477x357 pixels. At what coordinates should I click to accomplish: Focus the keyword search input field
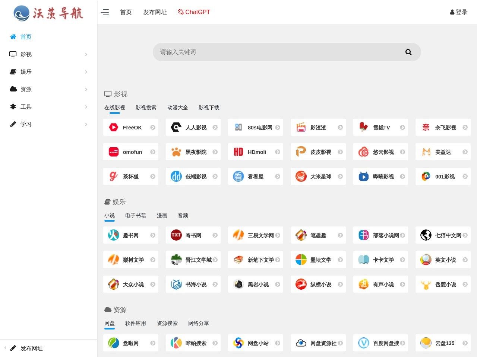pos(276,52)
